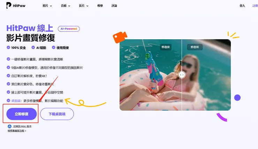Click the 切換到 Mac 版本 link
Screen dimensions: 258x149
(x=22, y=126)
